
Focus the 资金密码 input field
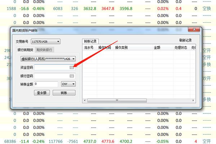[x=55, y=67]
